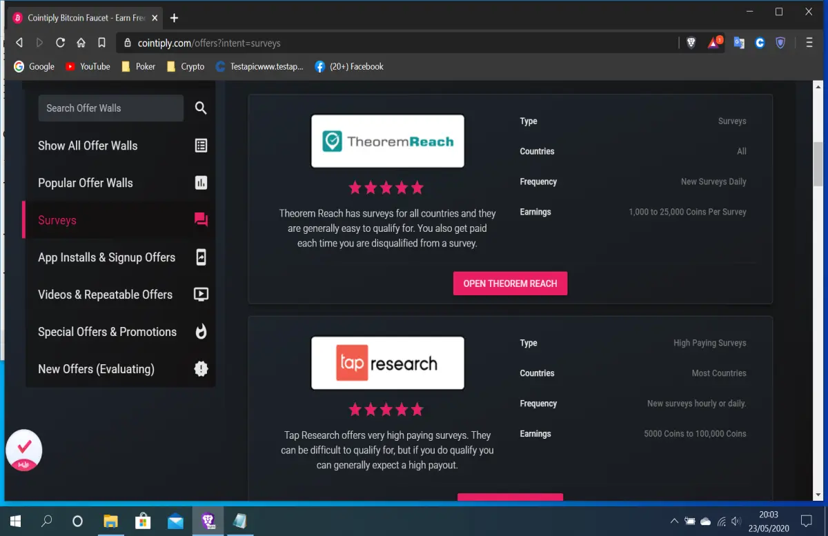The width and height of the screenshot is (828, 536).
Task: Open the browser hamburger menu
Action: (809, 43)
